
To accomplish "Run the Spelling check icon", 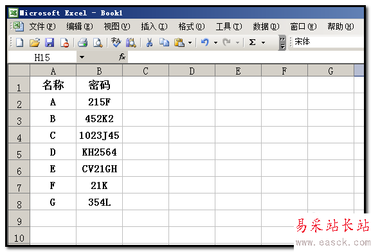I will tap(116, 42).
